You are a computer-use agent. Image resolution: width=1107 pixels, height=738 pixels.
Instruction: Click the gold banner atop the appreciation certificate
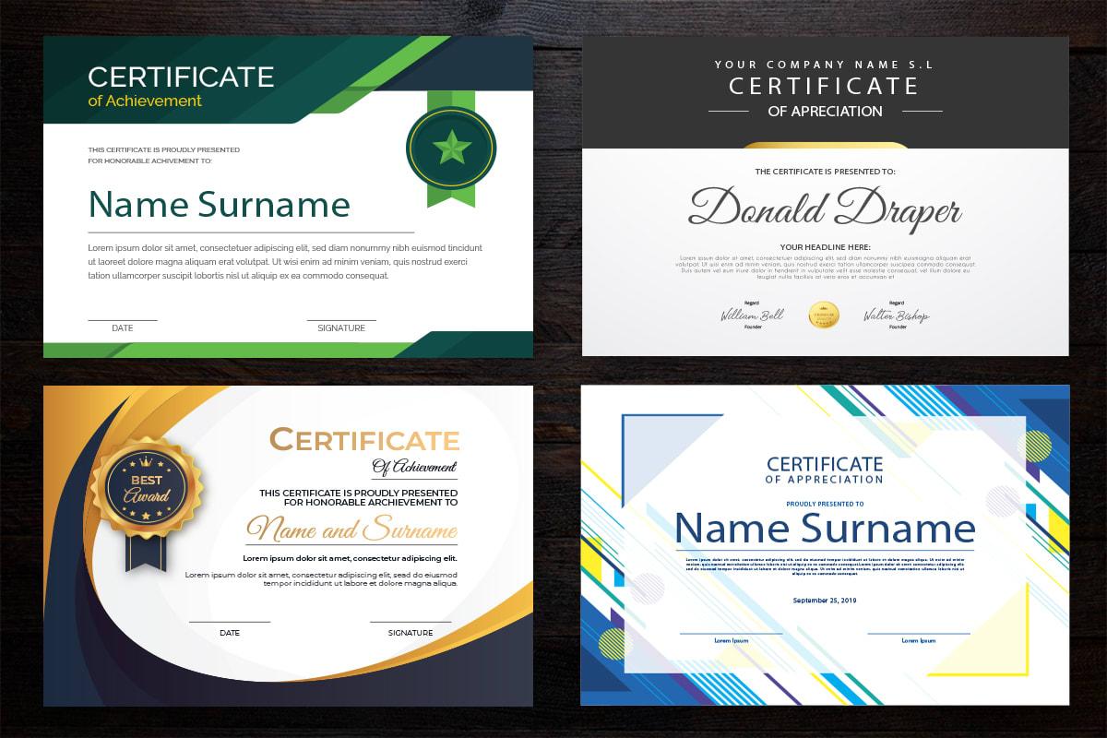[x=824, y=146]
